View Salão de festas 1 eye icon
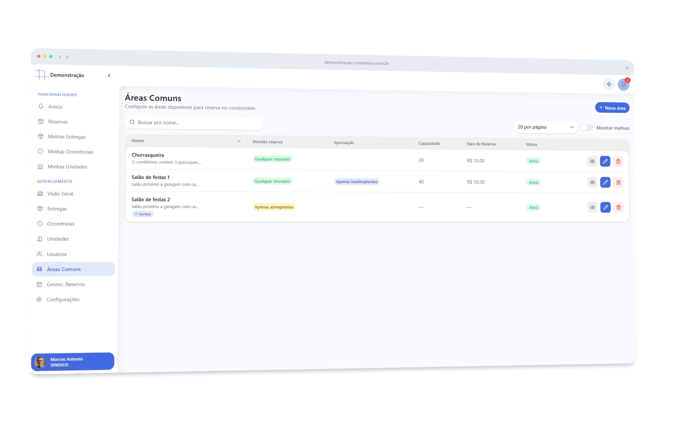Image resolution: width=674 pixels, height=421 pixels. click(x=592, y=182)
